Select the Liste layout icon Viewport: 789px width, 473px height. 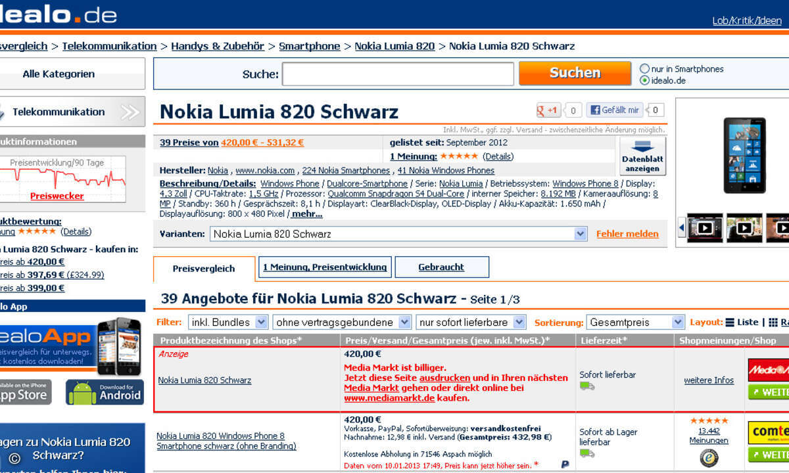[x=730, y=323]
